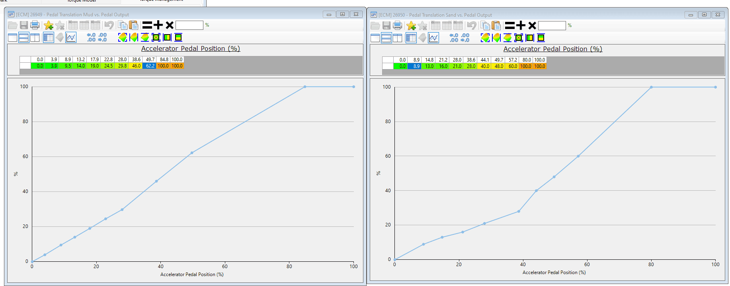Click the Print icon in Mud window
This screenshot has height=286, width=730.
pos(35,25)
